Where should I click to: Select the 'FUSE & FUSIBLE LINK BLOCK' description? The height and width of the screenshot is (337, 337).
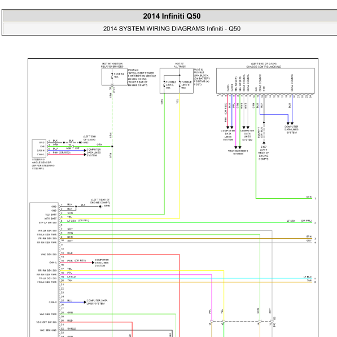coord(202,77)
